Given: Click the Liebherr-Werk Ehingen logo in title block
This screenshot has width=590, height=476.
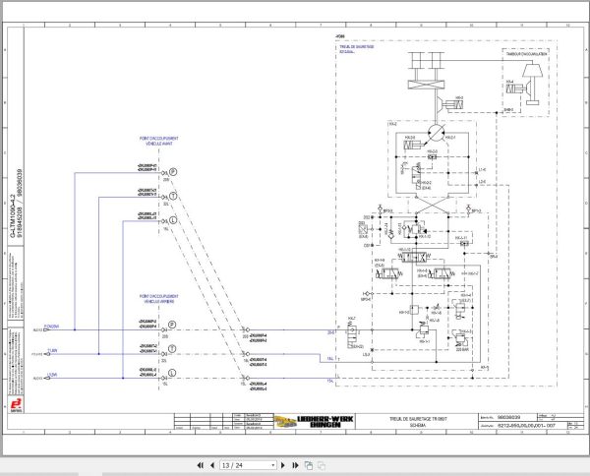Looking at the screenshot, I should click(314, 422).
